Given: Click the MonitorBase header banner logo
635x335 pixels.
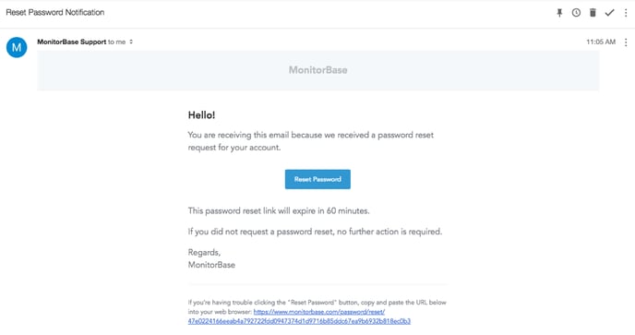Looking at the screenshot, I should [317, 70].
